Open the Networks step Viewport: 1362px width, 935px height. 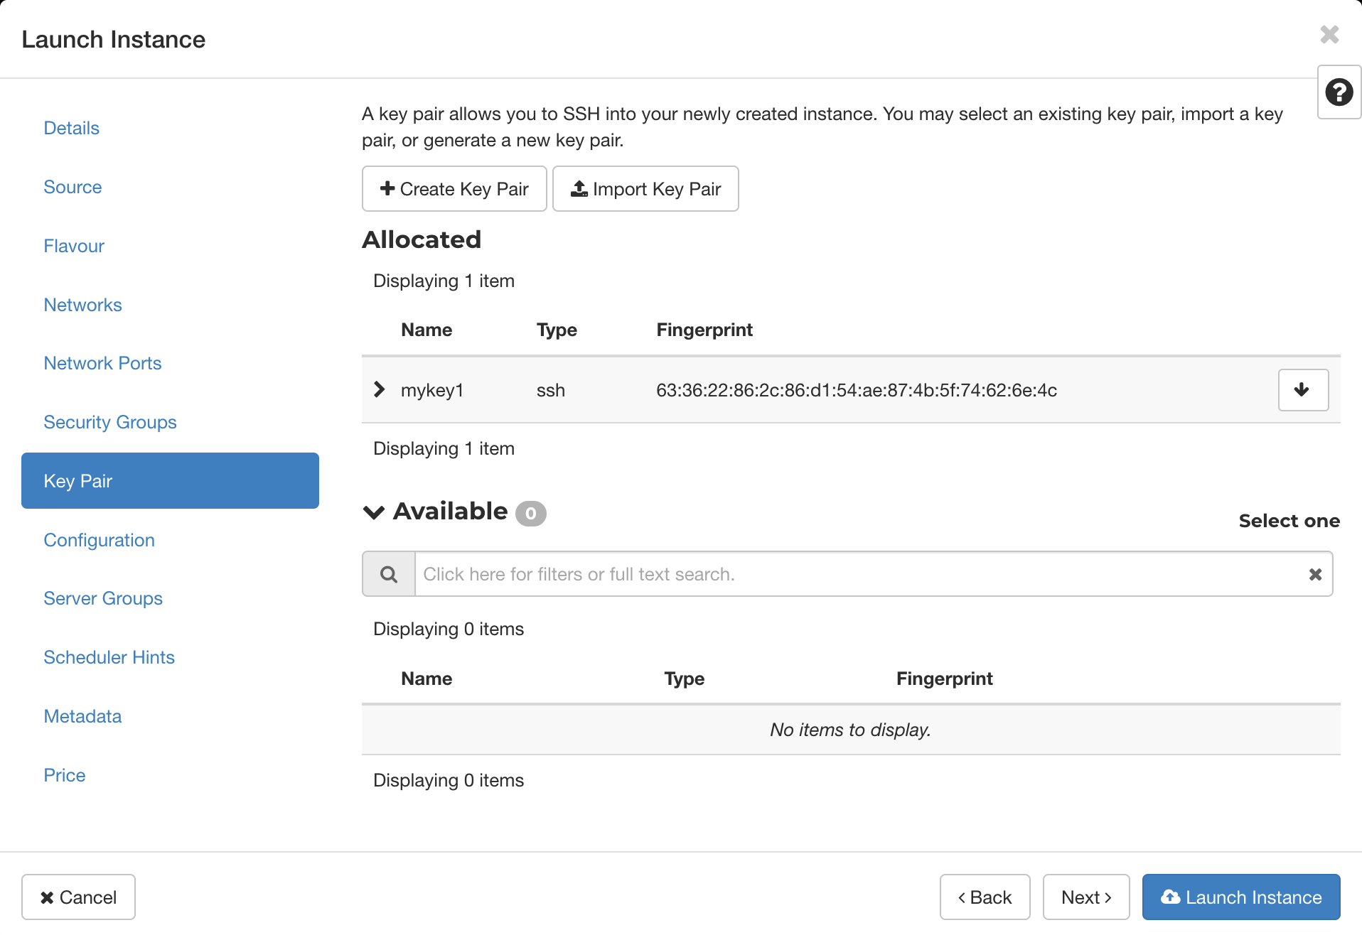click(x=82, y=304)
